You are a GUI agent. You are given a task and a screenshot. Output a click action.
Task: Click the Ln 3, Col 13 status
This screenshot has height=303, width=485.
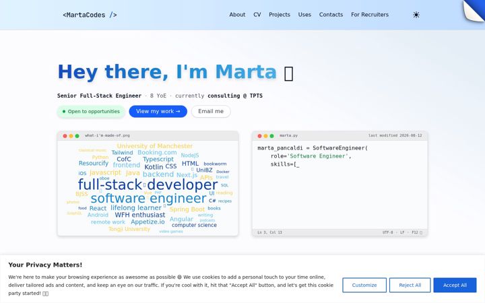269,232
